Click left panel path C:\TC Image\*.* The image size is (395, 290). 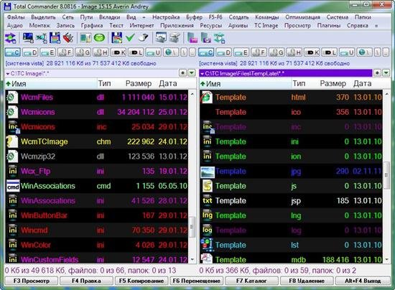(92, 73)
